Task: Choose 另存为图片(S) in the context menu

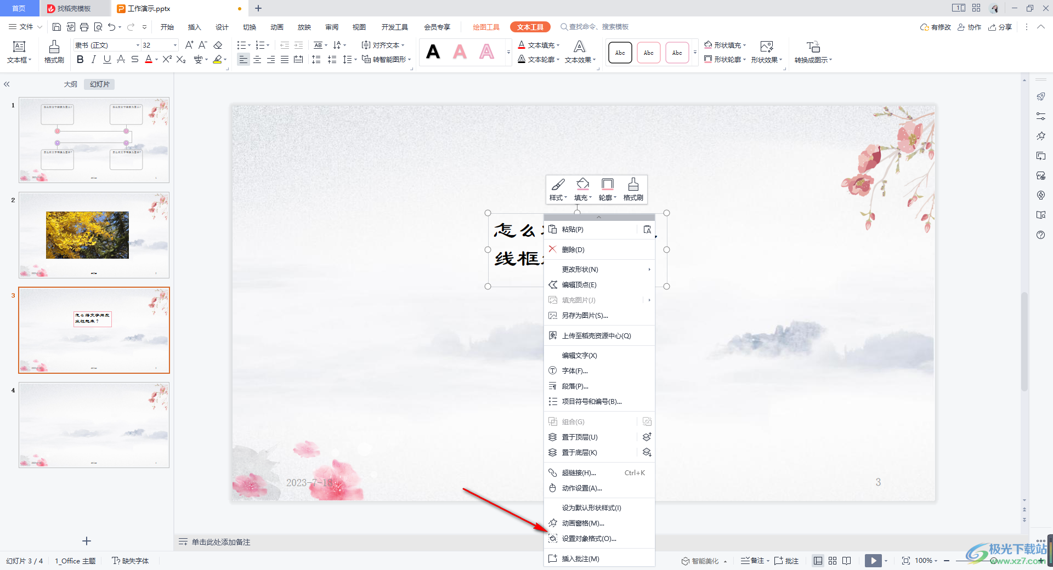Action: (599, 316)
